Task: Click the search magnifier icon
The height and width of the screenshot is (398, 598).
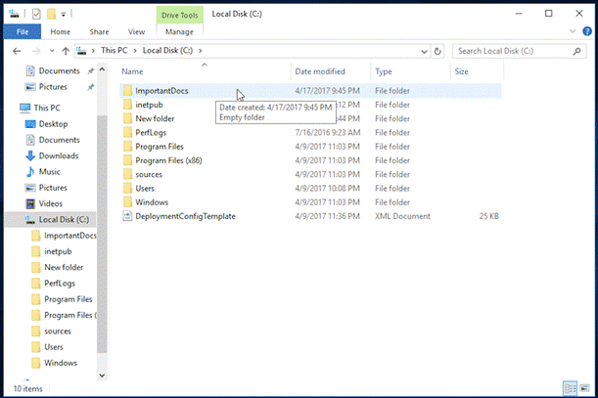Action: click(577, 51)
